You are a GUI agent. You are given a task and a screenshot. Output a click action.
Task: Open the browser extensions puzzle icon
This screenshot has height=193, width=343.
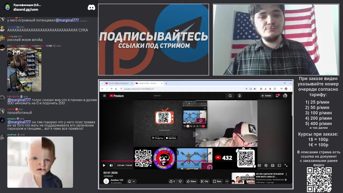click(275, 89)
